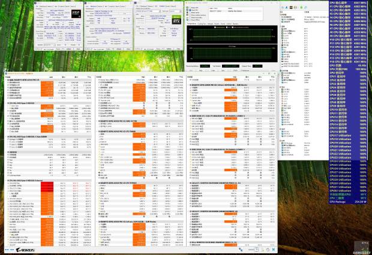Collapse CPU [#0] AMD Ryzen 9 9950X3D sensor group

7,103
